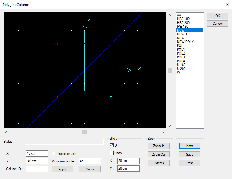Image resolution: width=232 pixels, height=179 pixels.
Task: Select U-200 in the section list
Action: pos(182,69)
